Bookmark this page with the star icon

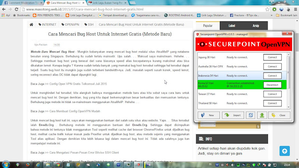coord(267,9)
